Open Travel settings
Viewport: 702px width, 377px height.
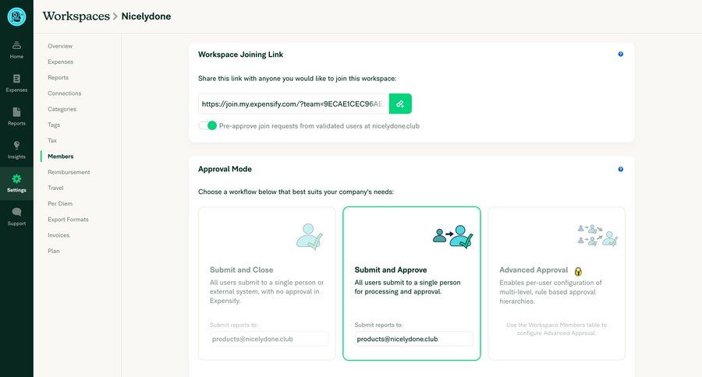[55, 188]
